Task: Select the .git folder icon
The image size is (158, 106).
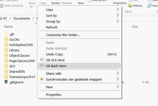Action: tap(6, 34)
